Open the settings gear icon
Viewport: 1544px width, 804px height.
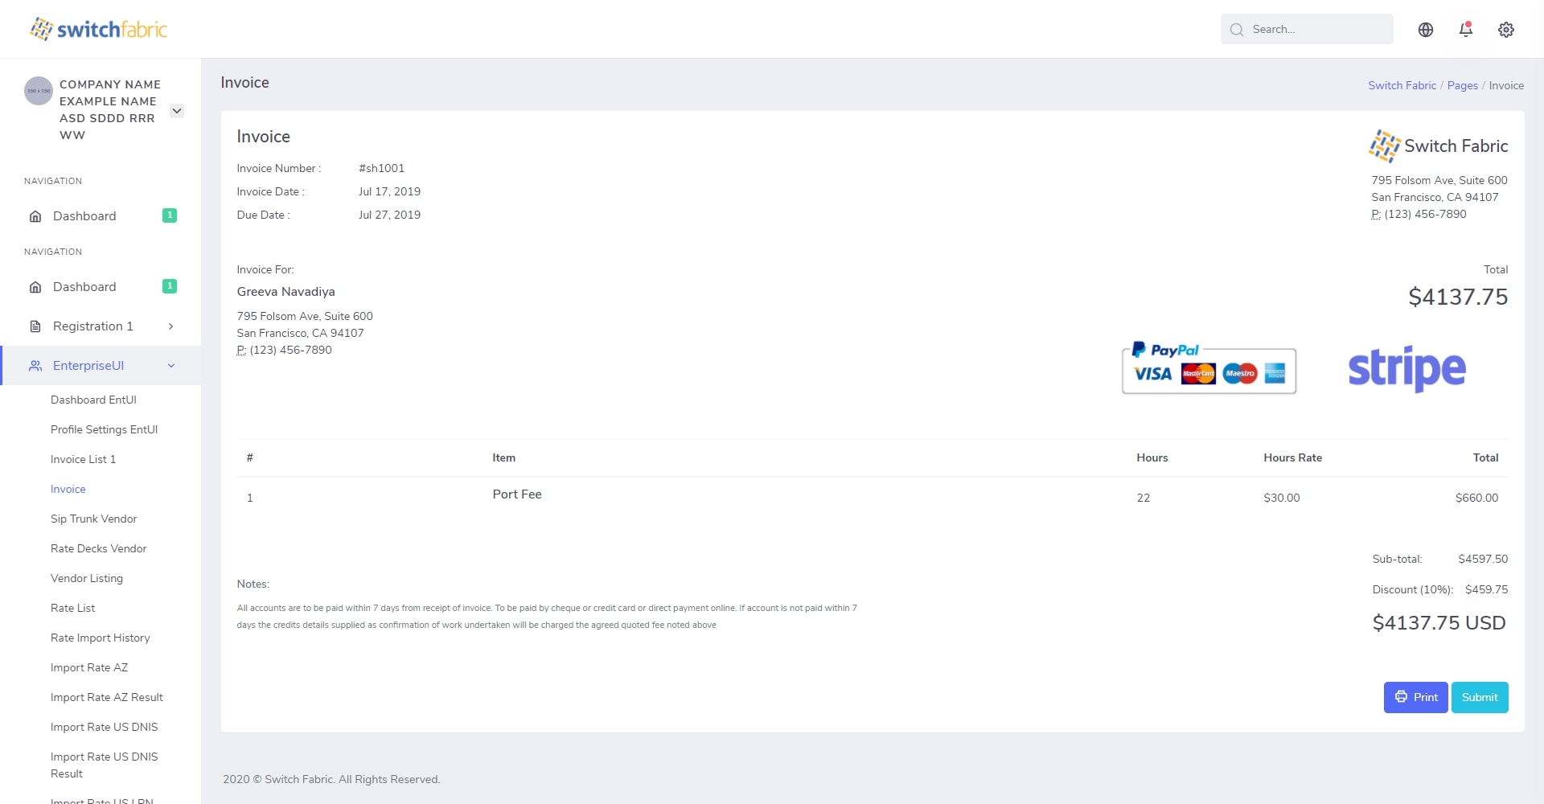[1505, 30]
